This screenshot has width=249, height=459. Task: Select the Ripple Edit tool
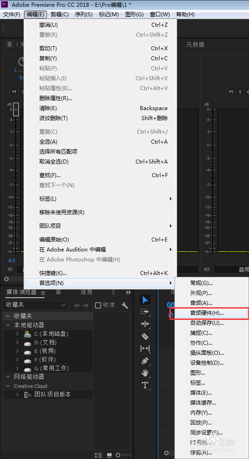click(145, 324)
